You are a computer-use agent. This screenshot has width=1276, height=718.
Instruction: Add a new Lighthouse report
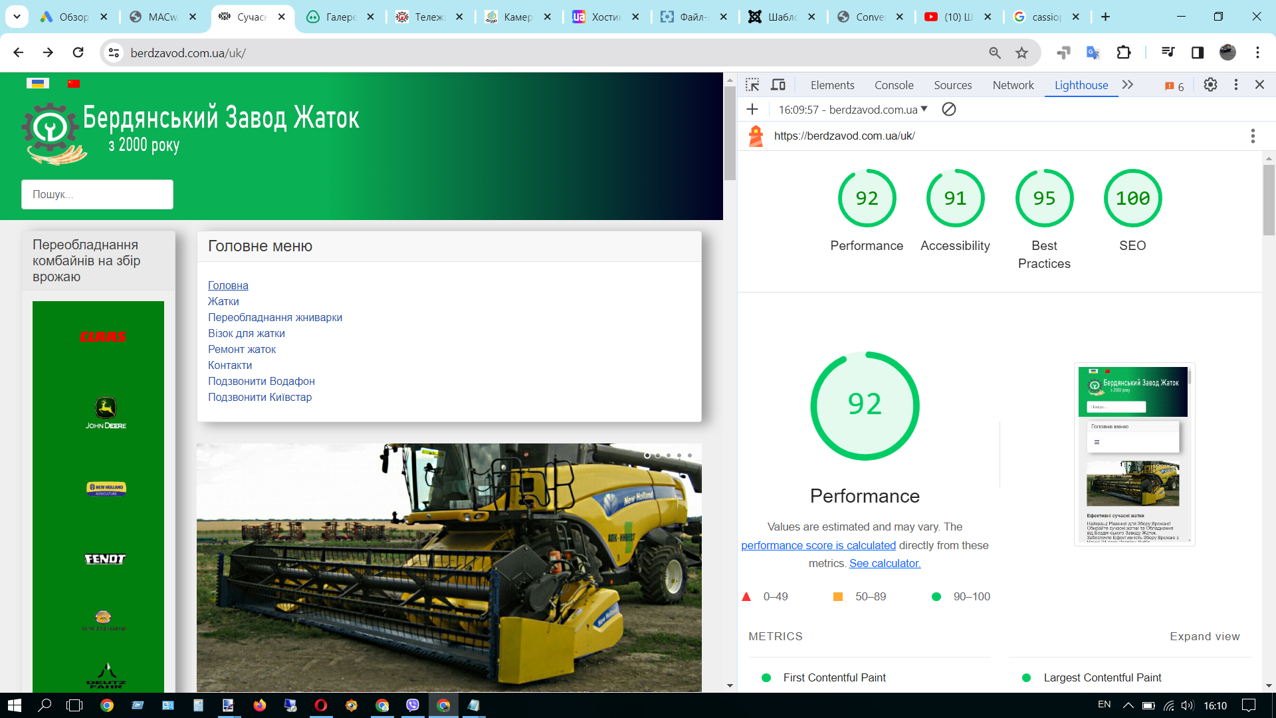[x=752, y=109]
